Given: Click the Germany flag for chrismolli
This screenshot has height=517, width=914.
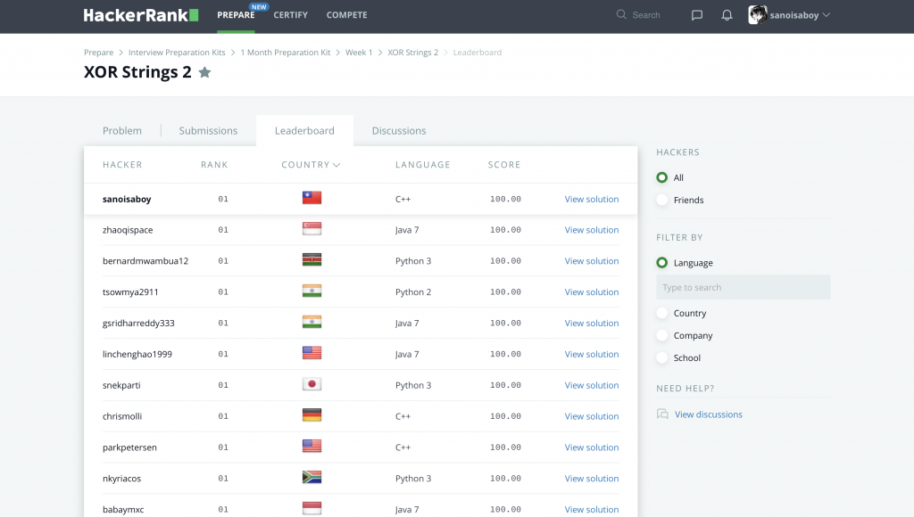Looking at the screenshot, I should click(x=312, y=415).
